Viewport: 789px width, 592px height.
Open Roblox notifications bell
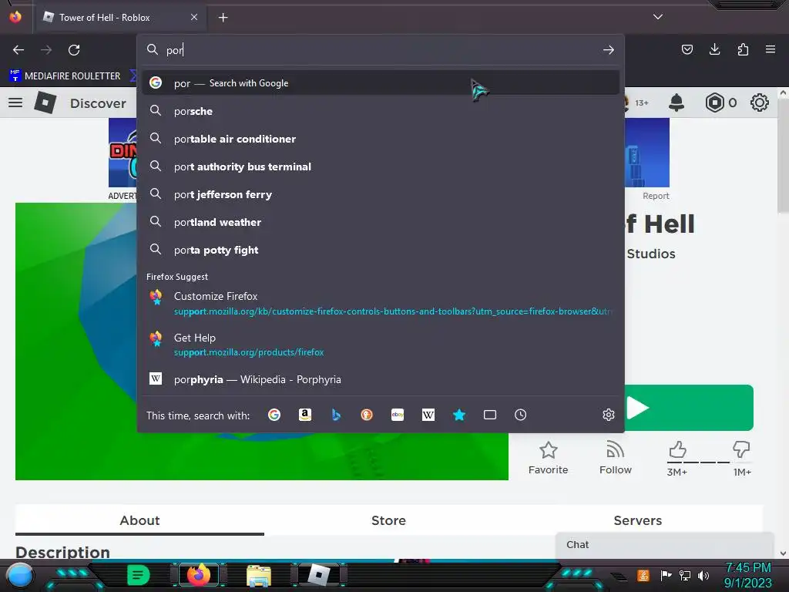[677, 103]
